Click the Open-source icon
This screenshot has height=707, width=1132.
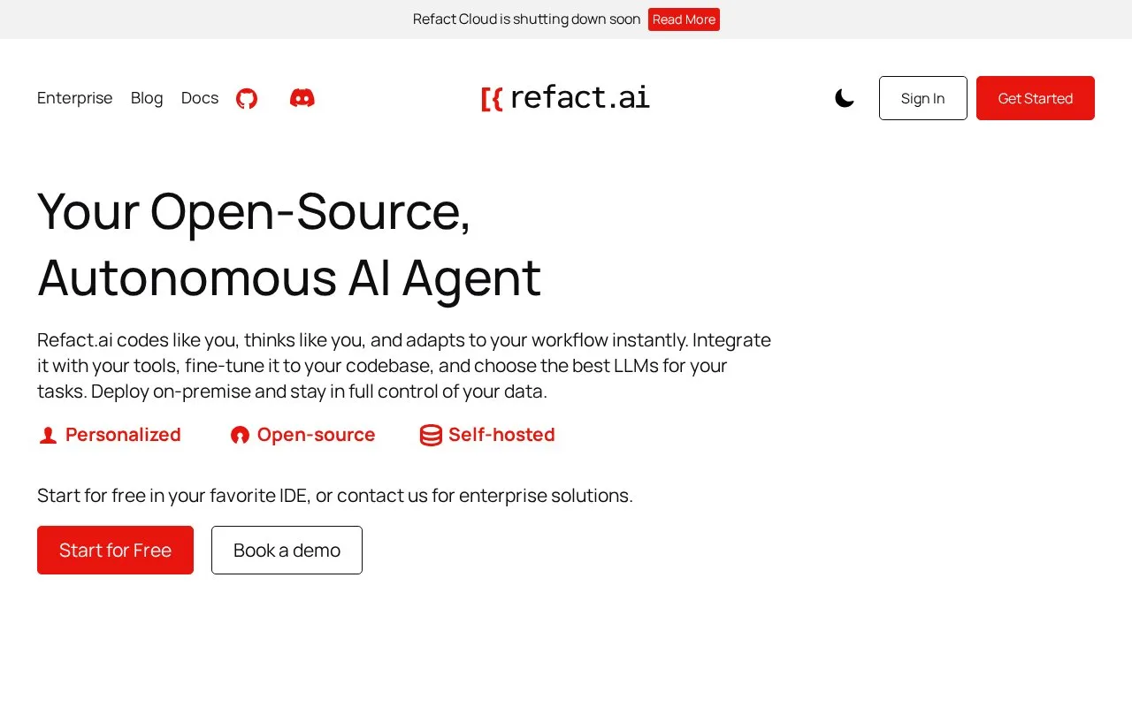(240, 435)
